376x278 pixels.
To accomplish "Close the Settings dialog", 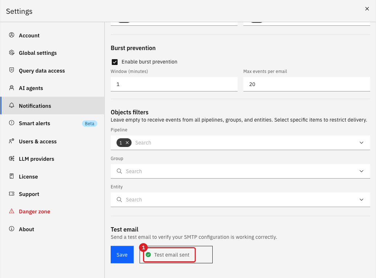I will 367,9.
